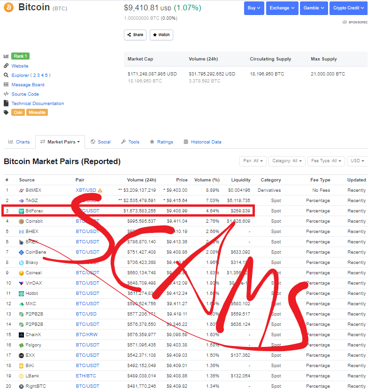Open the Exchange dropdown button
This screenshot has height=391, width=368.
tap(282, 8)
